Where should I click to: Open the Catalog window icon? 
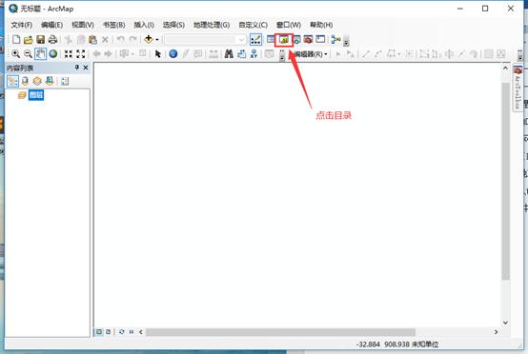click(284, 40)
